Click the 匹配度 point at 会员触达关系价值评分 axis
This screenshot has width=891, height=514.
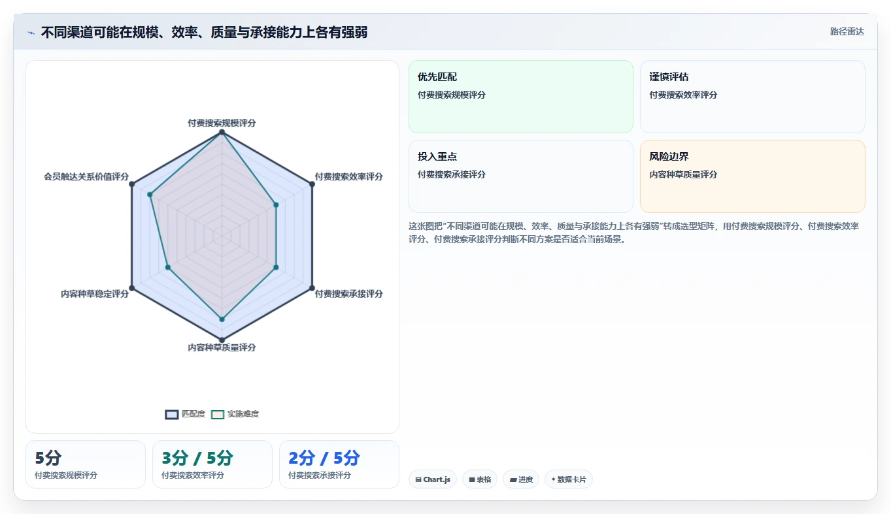point(131,184)
